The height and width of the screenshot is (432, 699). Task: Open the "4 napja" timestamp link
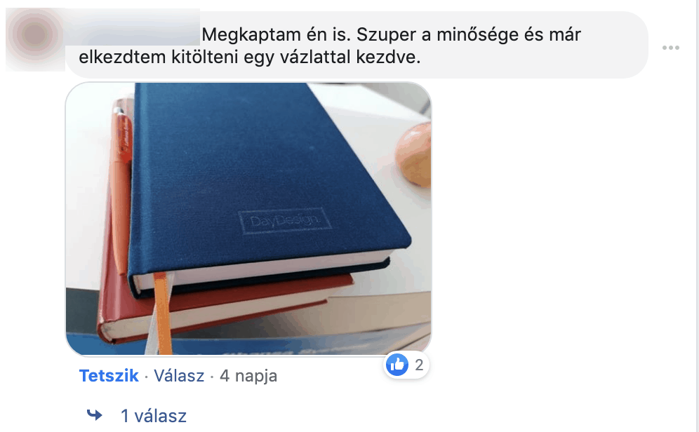(248, 376)
